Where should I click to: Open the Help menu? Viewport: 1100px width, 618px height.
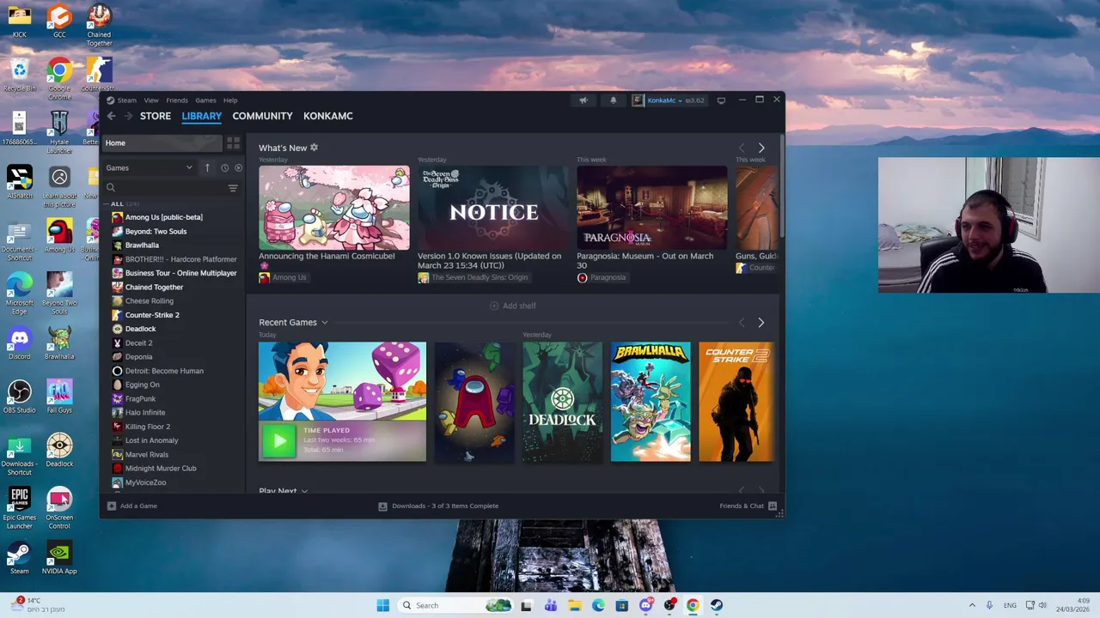pos(230,100)
